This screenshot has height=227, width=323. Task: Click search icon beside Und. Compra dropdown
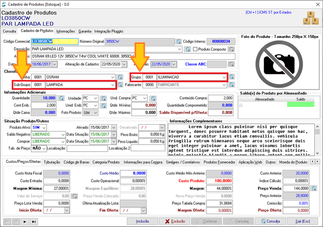pyautogui.click(x=153, y=98)
